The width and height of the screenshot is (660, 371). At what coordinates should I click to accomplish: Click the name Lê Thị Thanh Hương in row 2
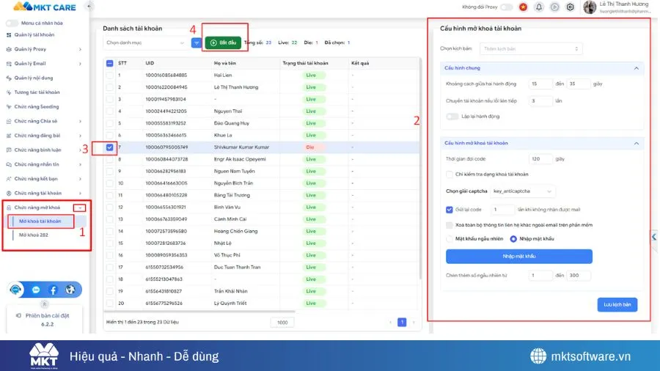click(236, 87)
